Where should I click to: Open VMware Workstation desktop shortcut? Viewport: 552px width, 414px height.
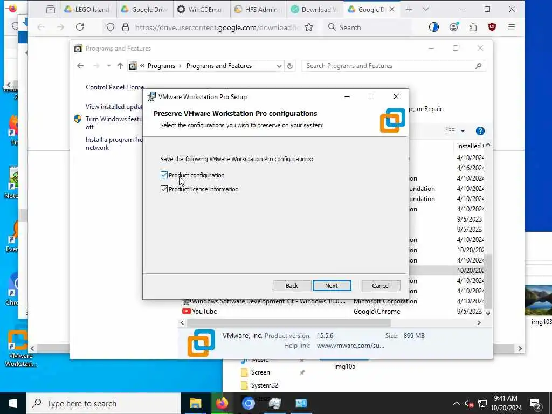(20, 349)
